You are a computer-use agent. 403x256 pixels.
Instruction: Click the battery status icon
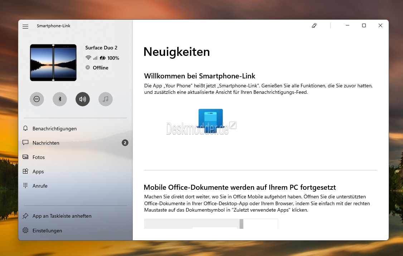pyautogui.click(x=103, y=58)
